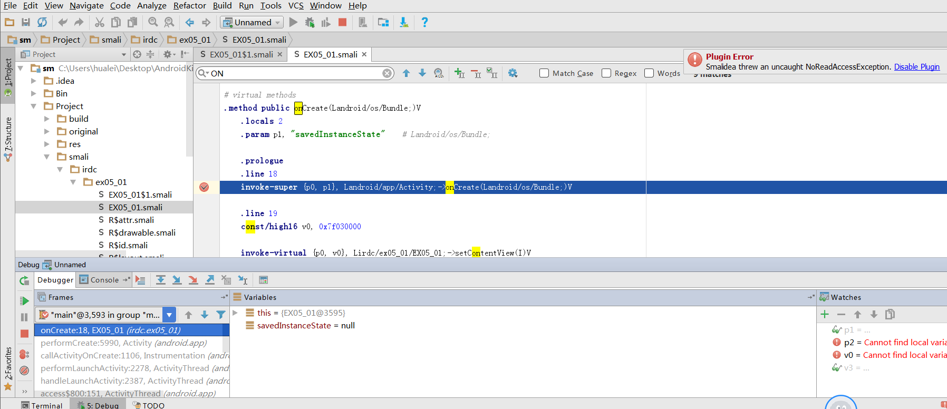The width and height of the screenshot is (947, 409).
Task: Click the Help question mark icon
Action: [x=424, y=22]
